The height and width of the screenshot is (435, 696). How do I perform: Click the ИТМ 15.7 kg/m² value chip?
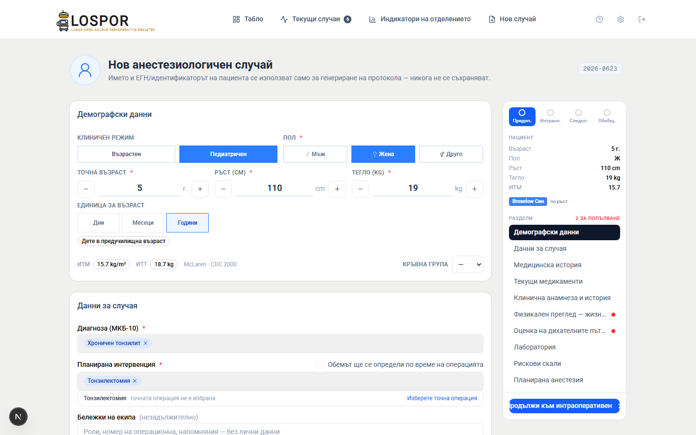click(111, 264)
